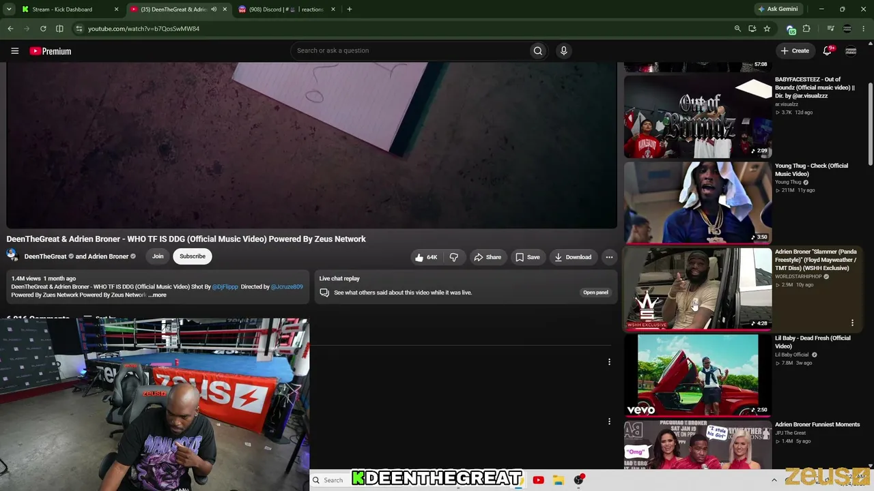Bookmark this page with star icon
The width and height of the screenshot is (874, 491).
[x=767, y=29]
